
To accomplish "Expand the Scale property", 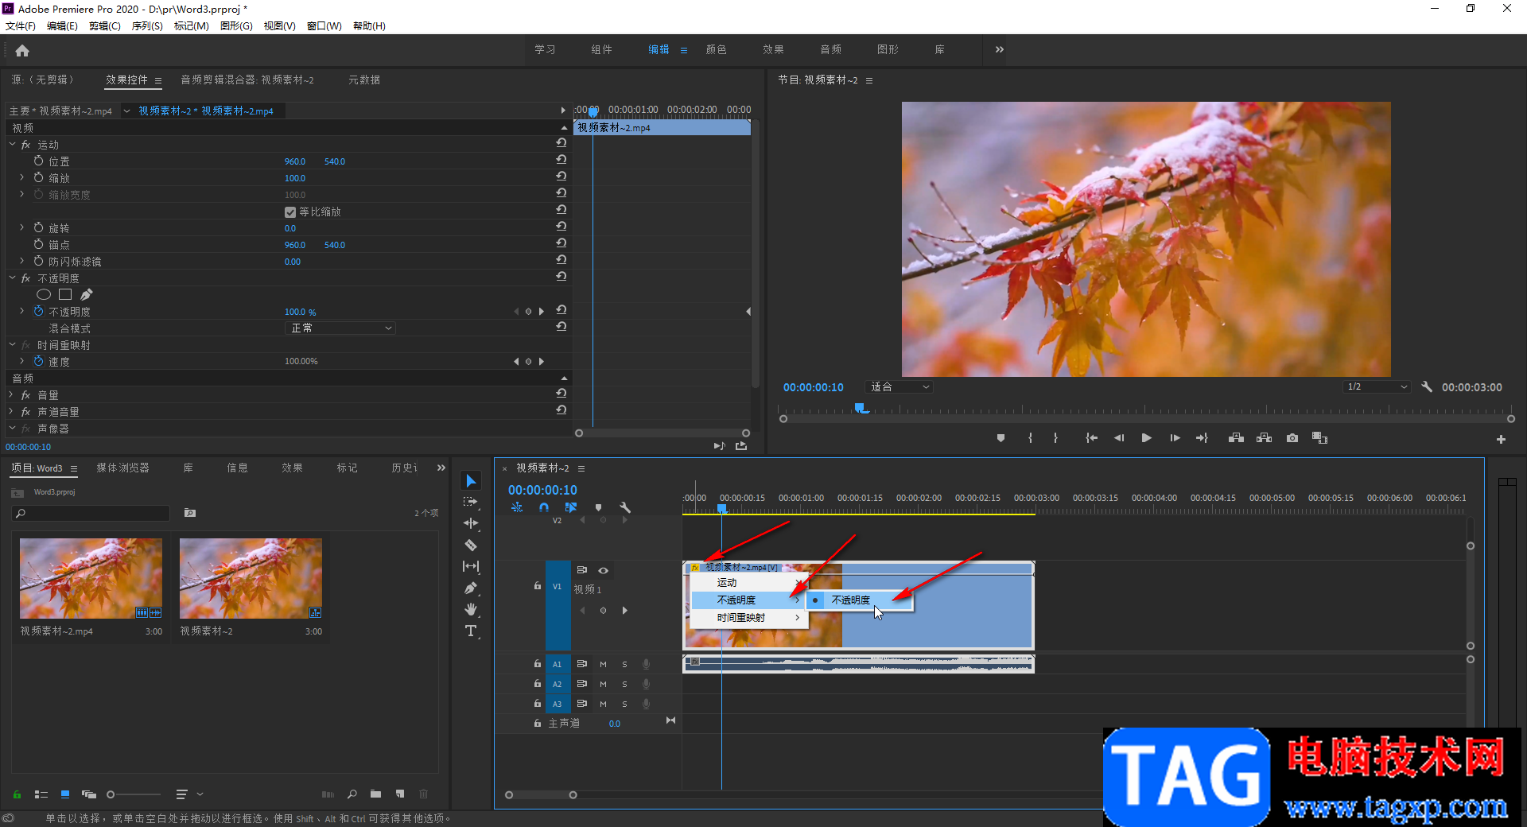I will pos(21,177).
